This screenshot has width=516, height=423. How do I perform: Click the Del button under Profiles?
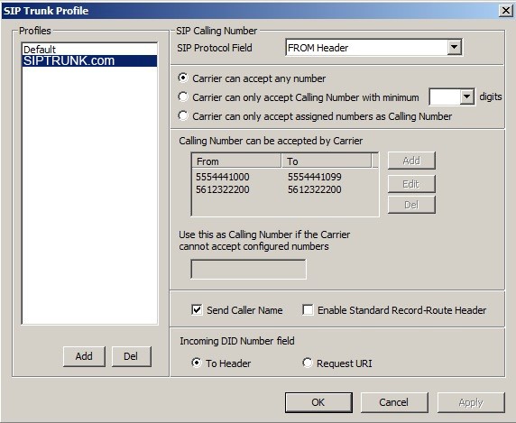click(131, 356)
